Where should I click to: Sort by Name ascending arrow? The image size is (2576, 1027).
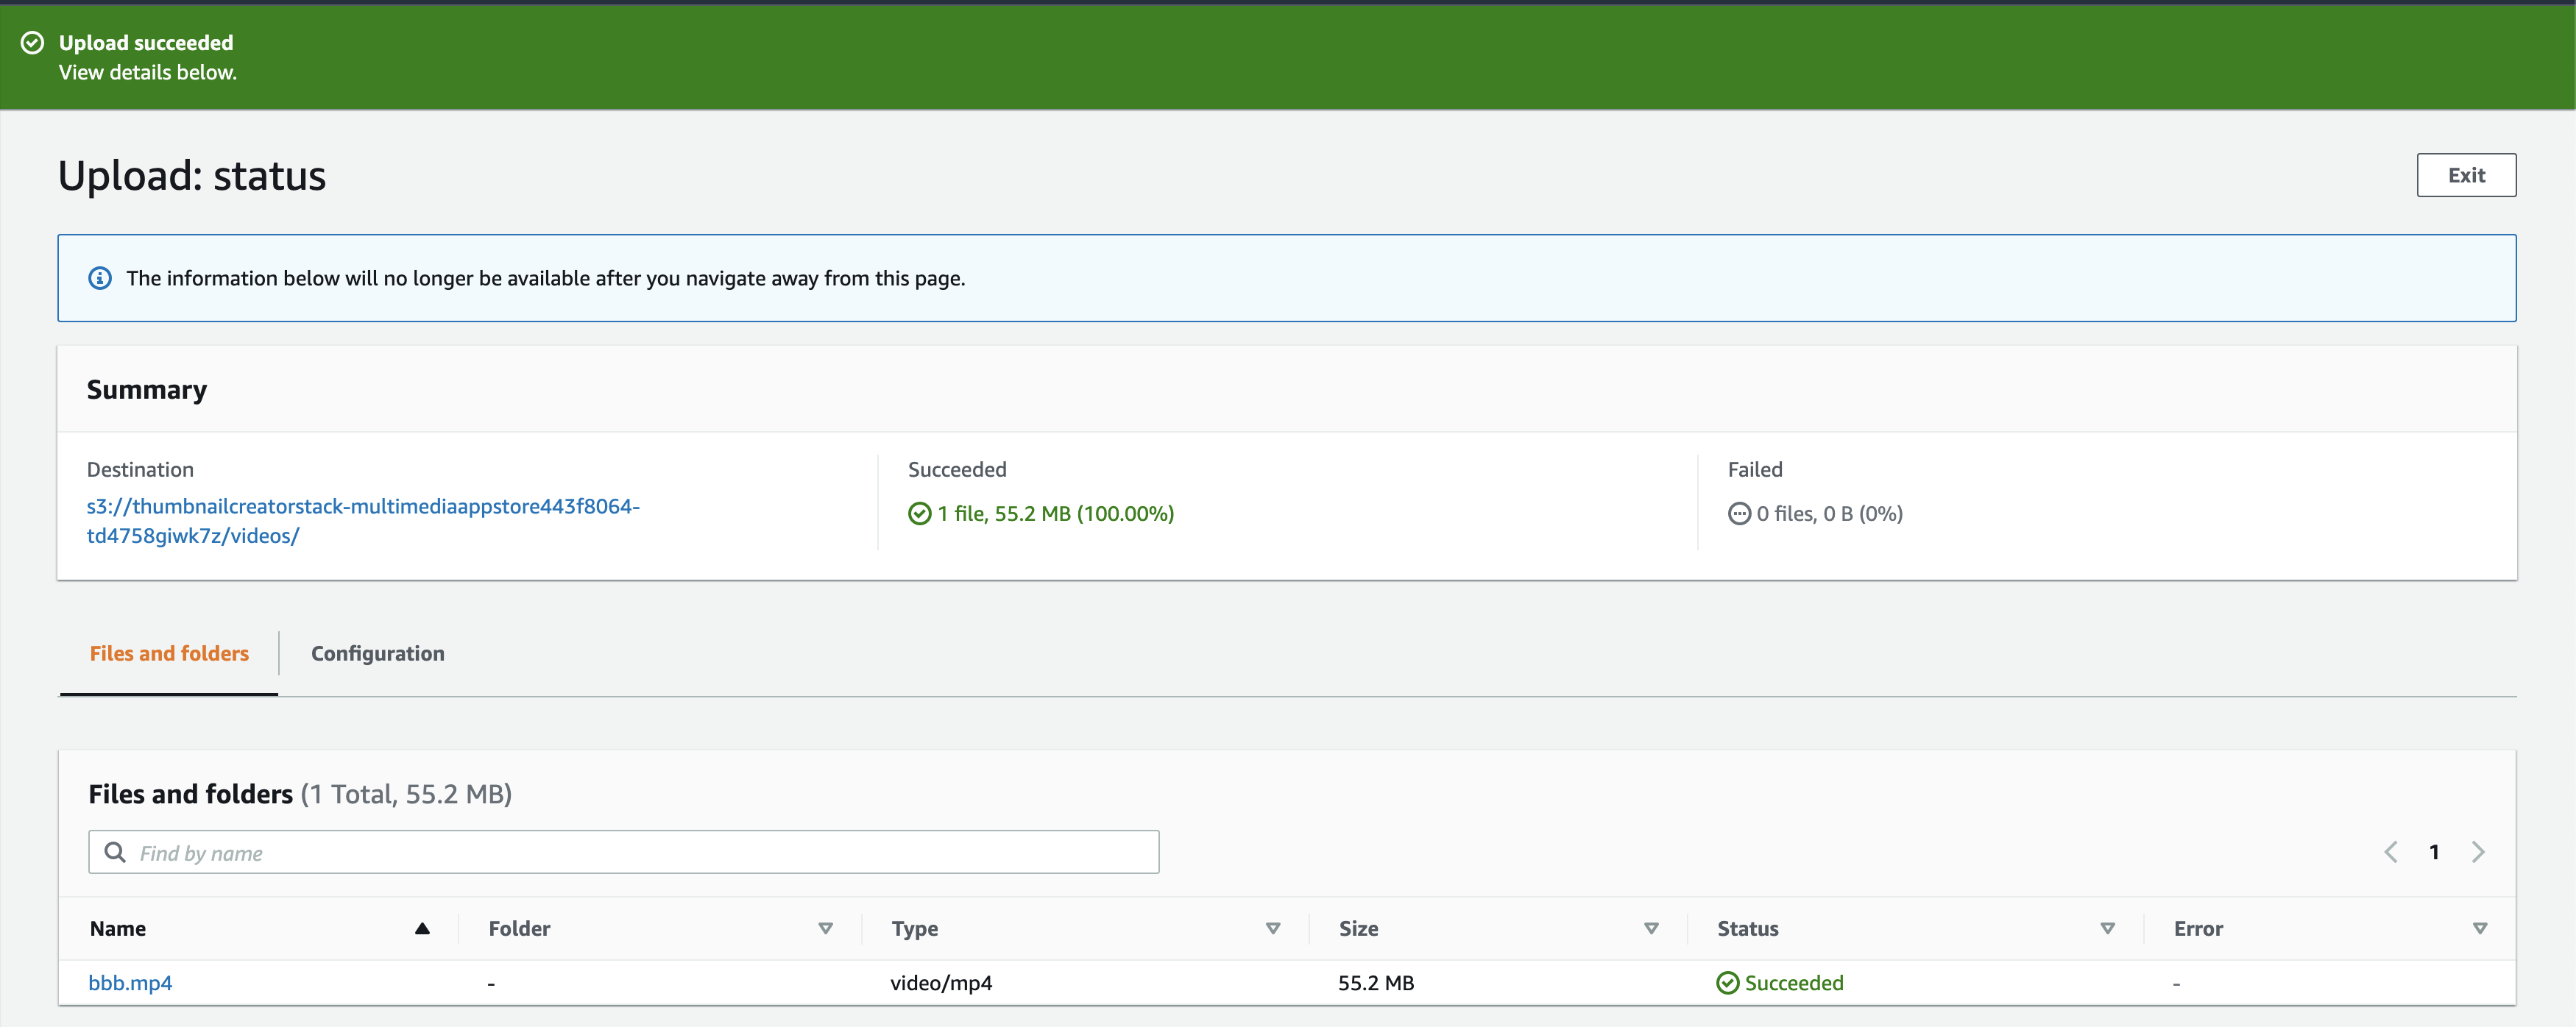tap(422, 928)
